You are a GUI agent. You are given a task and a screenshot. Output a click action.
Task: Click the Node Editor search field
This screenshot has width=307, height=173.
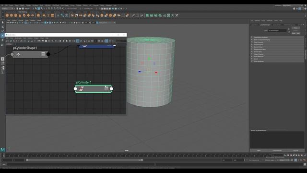(121, 41)
